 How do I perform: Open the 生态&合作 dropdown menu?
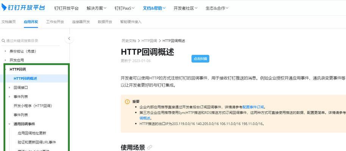[x=217, y=8]
